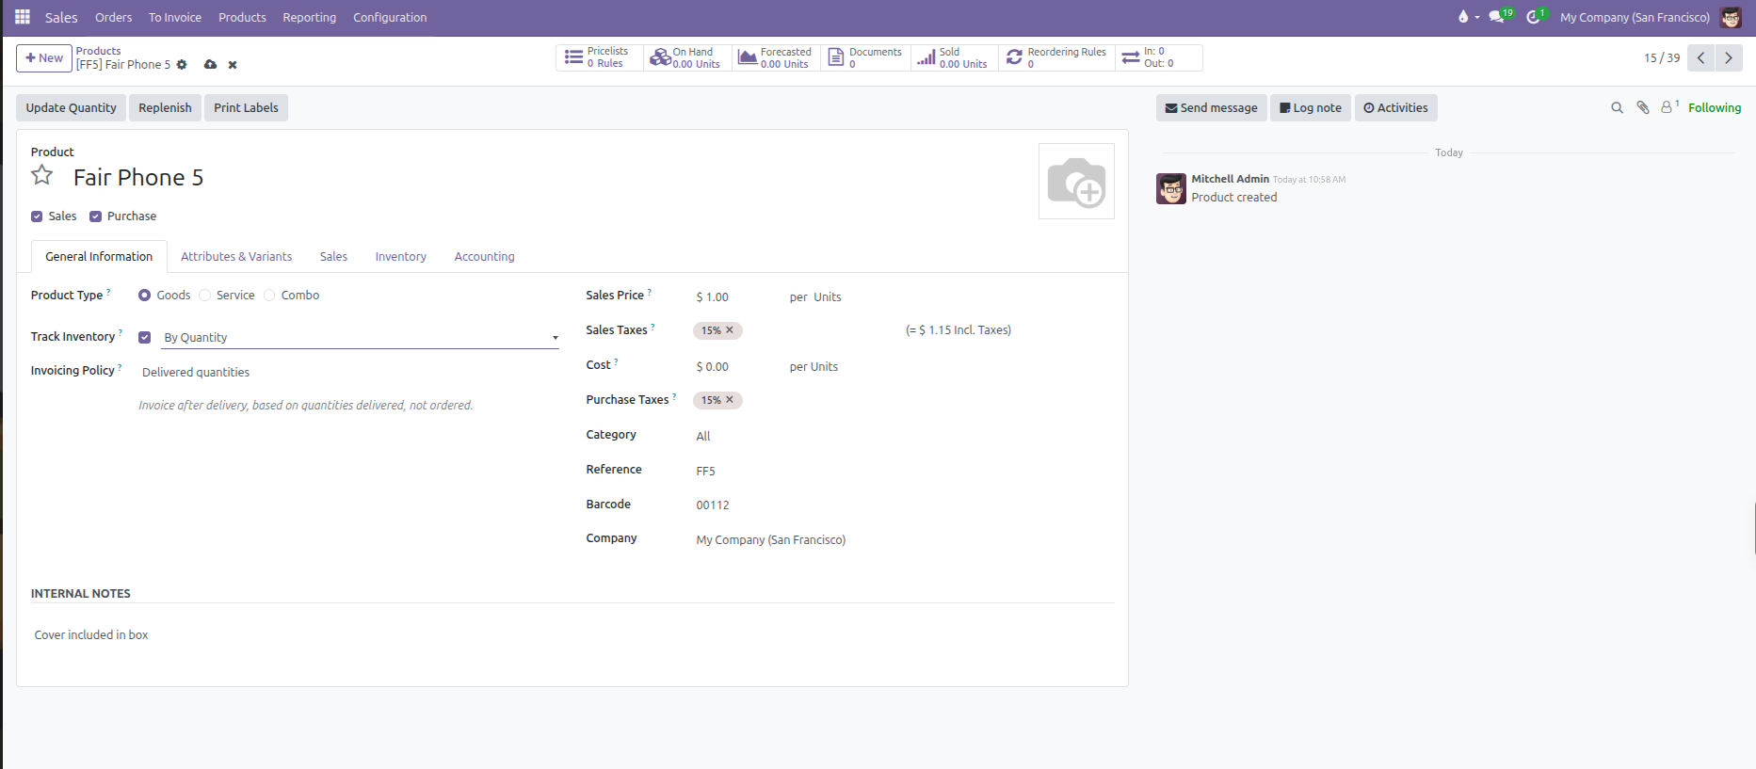
Task: Switch to Inventory tab
Action: point(400,257)
